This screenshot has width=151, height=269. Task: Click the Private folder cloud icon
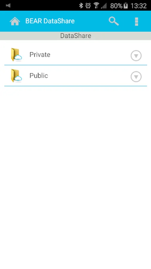click(x=16, y=55)
